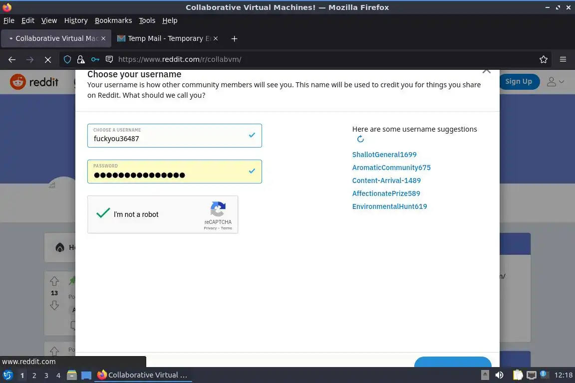
Task: Open the Edit menu
Action: click(x=28, y=20)
